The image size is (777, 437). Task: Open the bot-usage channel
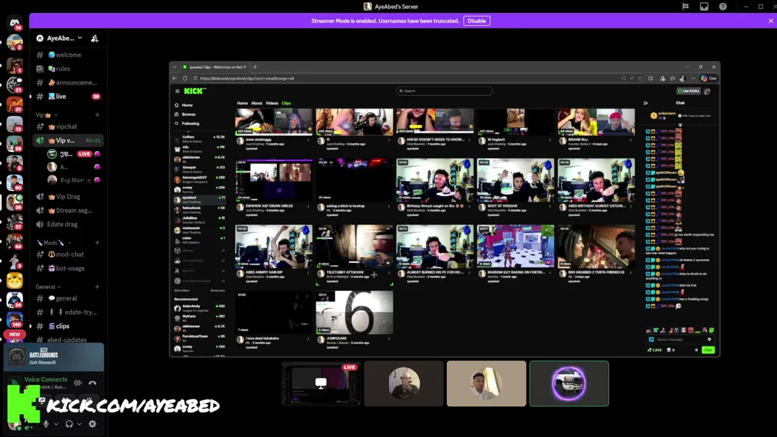(67, 268)
